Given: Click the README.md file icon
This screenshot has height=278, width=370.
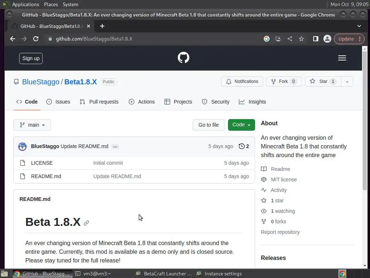Looking at the screenshot, I should coord(22,176).
